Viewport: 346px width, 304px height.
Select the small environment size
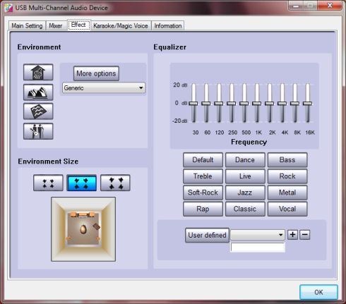tap(48, 183)
